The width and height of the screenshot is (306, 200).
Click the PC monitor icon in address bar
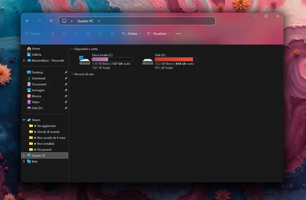click(x=64, y=21)
